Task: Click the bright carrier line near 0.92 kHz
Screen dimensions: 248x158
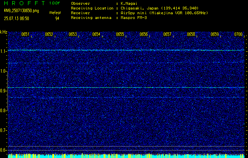Action: point(126,87)
